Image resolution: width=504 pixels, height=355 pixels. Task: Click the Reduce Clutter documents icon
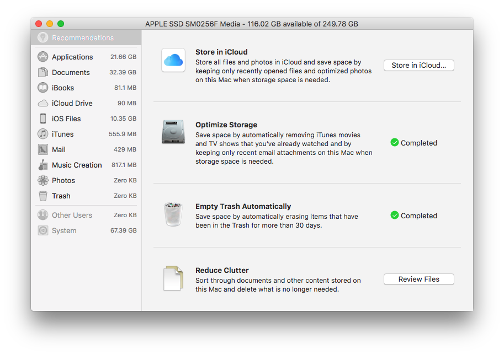coord(173,279)
